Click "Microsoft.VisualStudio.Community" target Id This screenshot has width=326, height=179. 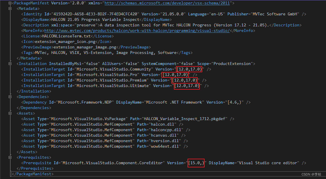114,69
